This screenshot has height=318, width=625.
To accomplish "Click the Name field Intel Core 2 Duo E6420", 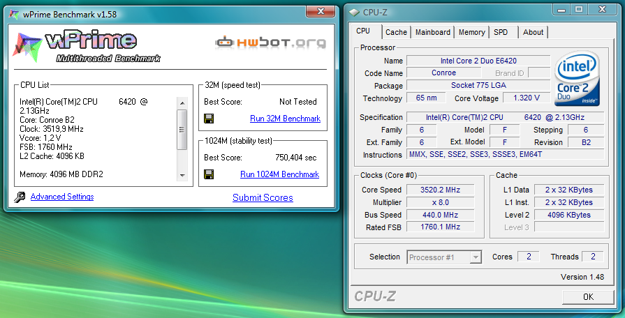I will 478,61.
